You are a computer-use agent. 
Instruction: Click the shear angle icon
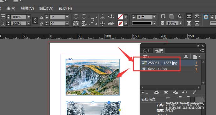tap(41, 24)
